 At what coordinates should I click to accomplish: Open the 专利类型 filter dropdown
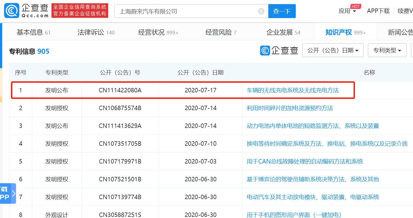387,50
